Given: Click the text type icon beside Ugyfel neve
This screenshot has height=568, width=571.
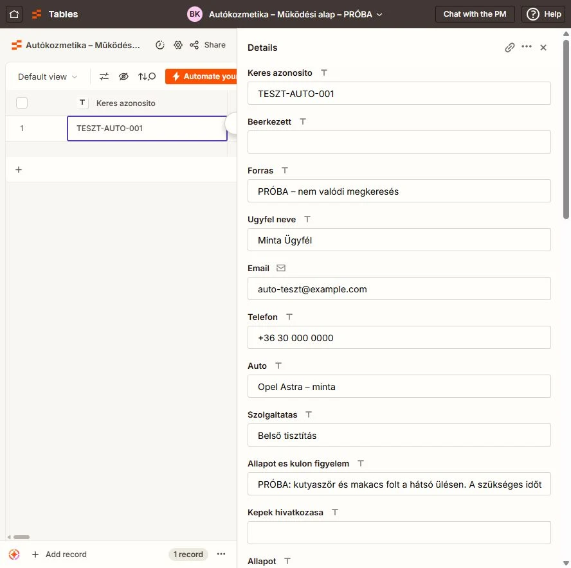Looking at the screenshot, I should [307, 218].
